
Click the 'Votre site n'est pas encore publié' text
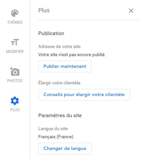click(x=72, y=55)
